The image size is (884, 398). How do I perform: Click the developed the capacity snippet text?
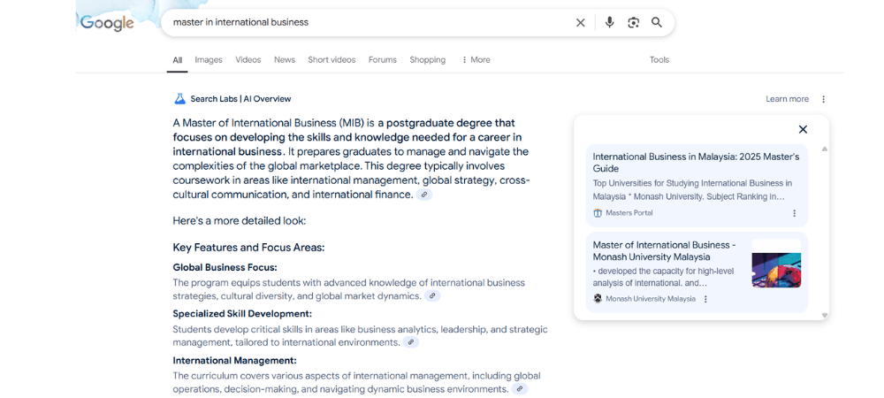pos(664,277)
